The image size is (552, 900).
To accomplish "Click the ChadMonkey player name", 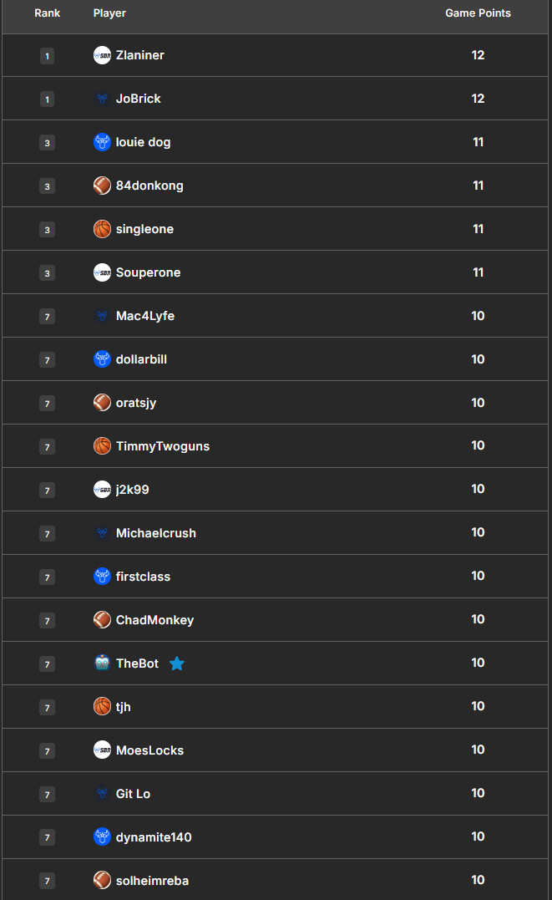I will pyautogui.click(x=155, y=620).
